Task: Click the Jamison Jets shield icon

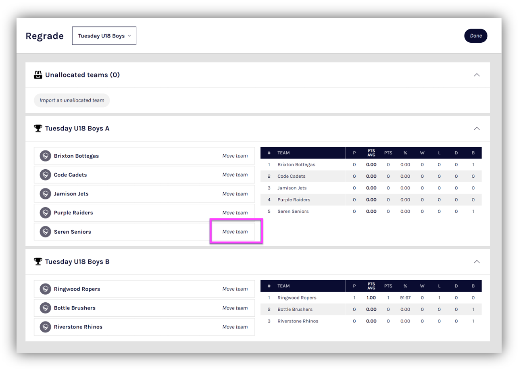Action: coord(45,194)
